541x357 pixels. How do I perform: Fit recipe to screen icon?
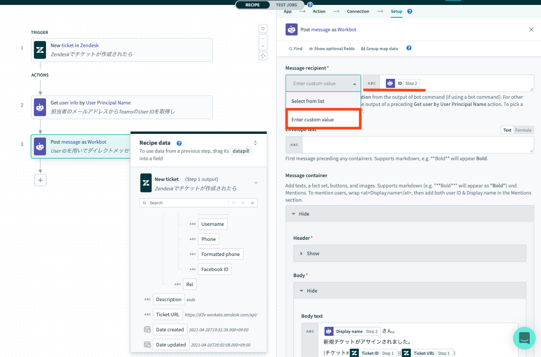[x=263, y=55]
